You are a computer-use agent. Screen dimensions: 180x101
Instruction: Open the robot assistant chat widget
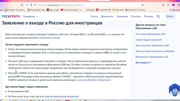click(x=174, y=90)
